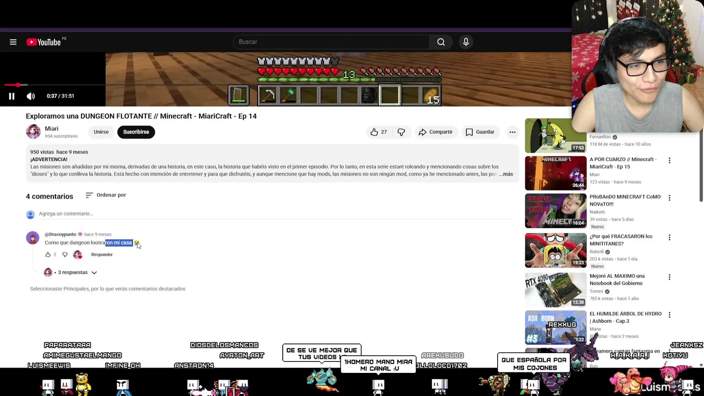
Task: Dislike the Dracoypunto comment
Action: [65, 255]
